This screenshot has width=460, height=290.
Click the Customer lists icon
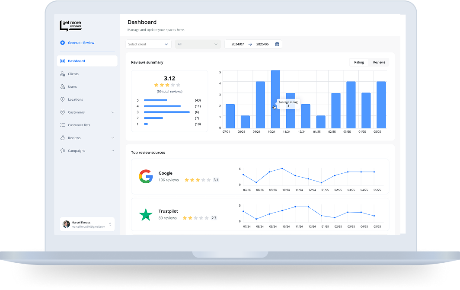[63, 125]
